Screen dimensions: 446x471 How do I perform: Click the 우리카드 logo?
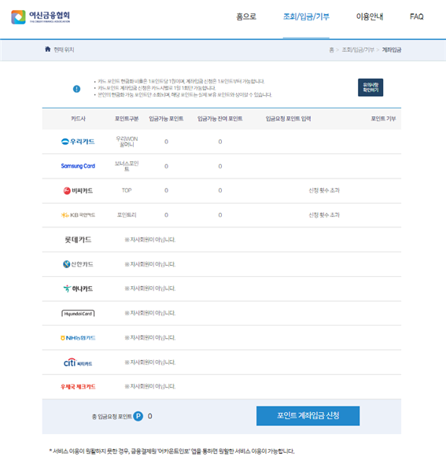pyautogui.click(x=78, y=142)
